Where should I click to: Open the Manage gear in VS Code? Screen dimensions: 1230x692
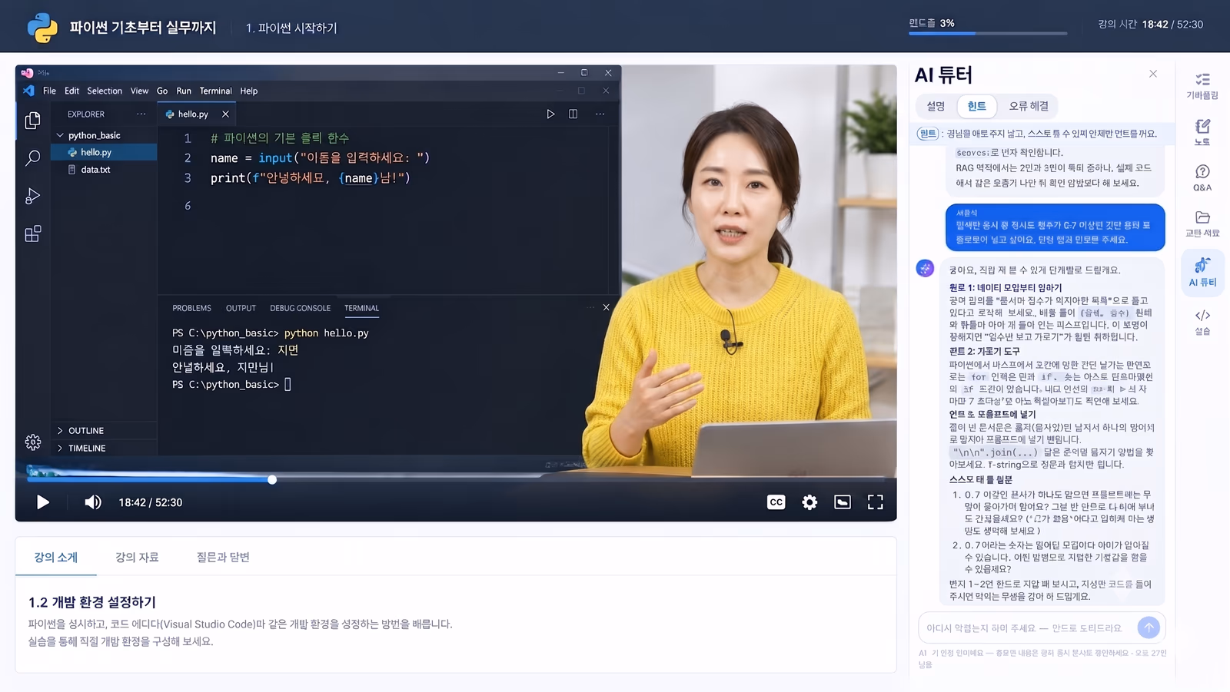tap(32, 442)
